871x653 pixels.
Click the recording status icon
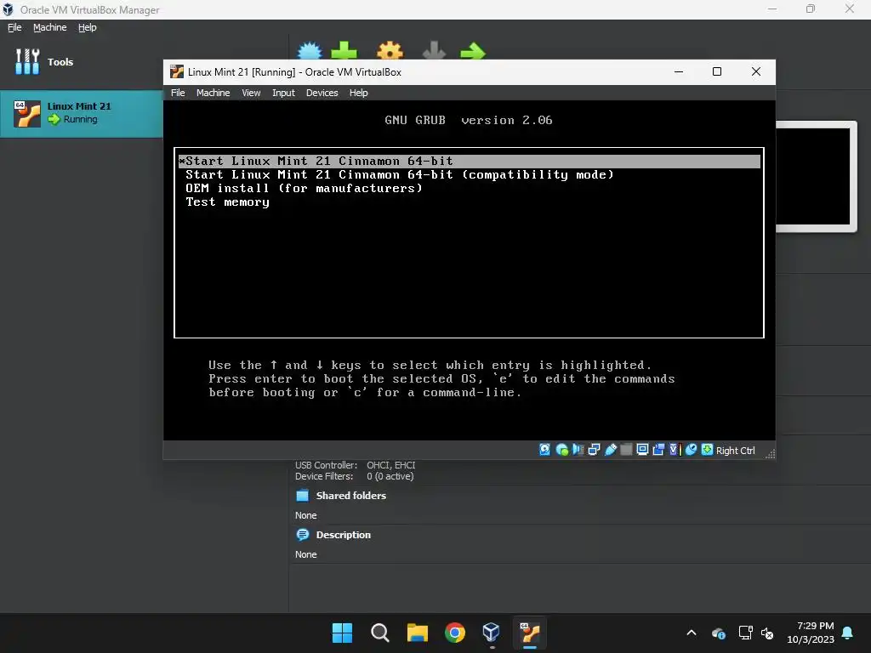click(x=658, y=450)
